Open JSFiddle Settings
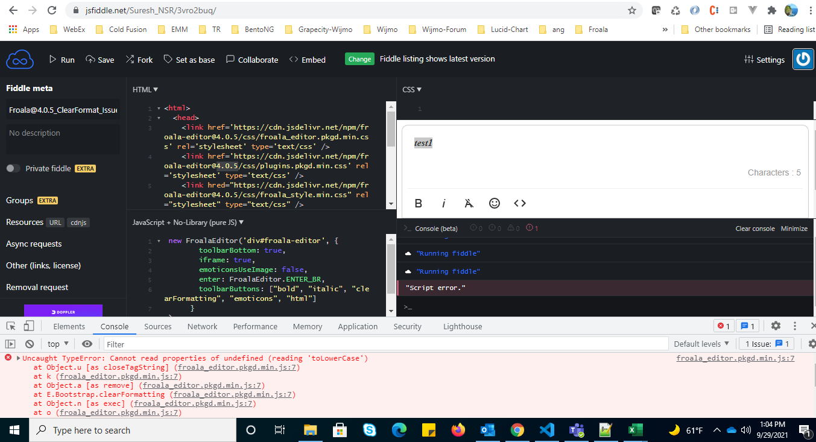 (x=764, y=60)
